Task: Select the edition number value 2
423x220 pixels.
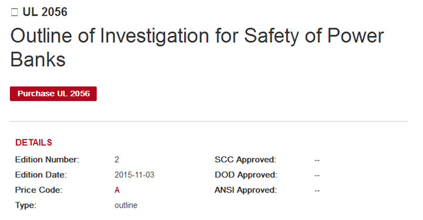Action: [116, 160]
